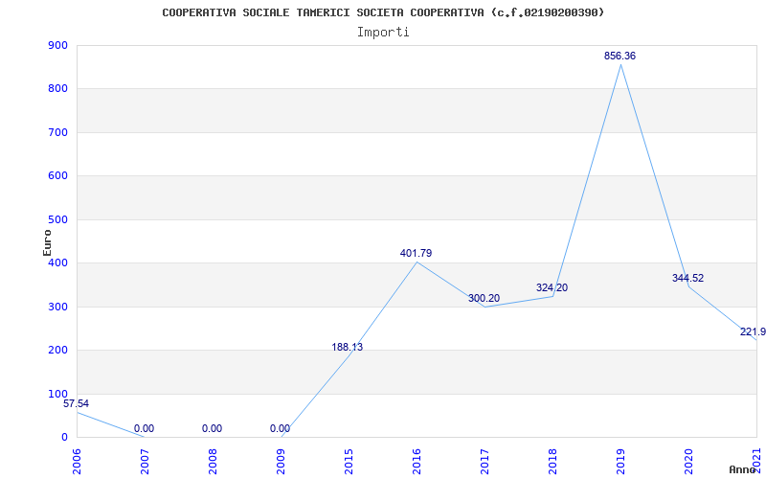The height and width of the screenshot is (479, 766).
Task: Click the 200 y-axis tick label
Action: pyautogui.click(x=58, y=351)
